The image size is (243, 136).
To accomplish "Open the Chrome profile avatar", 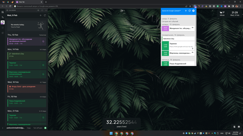I will click(237, 6).
